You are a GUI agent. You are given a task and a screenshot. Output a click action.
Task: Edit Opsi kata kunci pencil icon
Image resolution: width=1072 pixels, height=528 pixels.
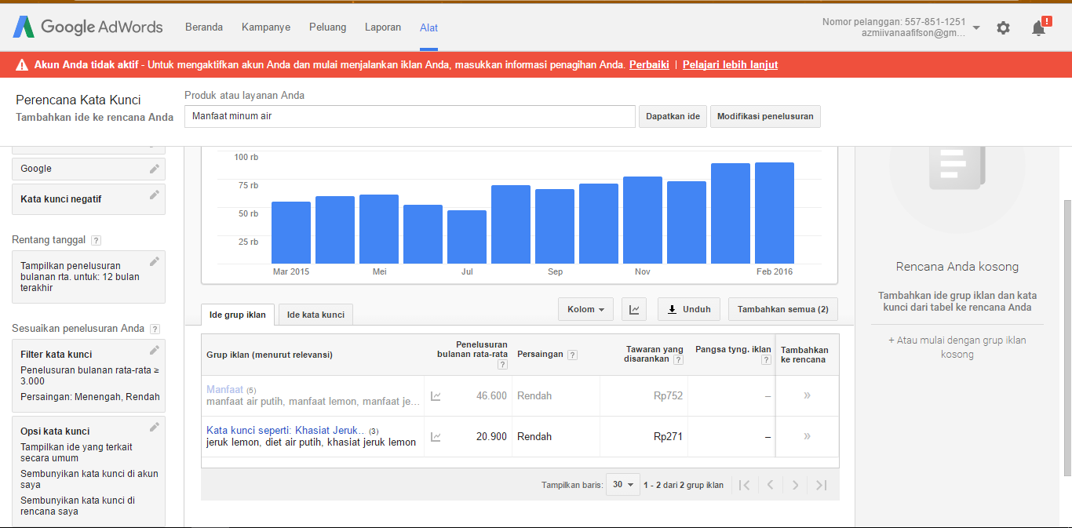pos(155,427)
